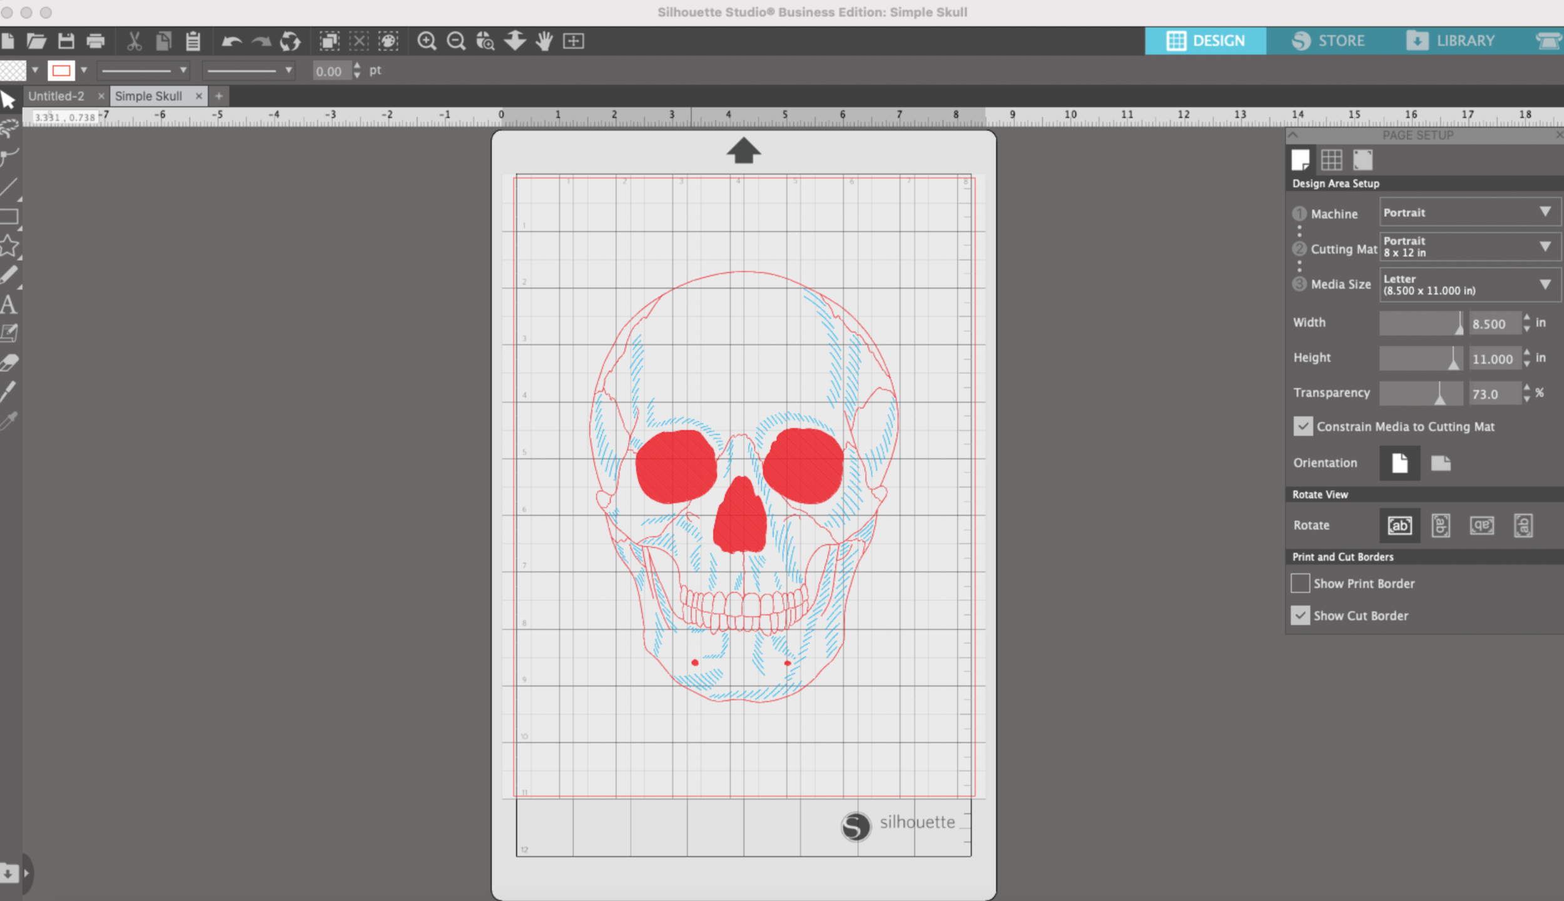The width and height of the screenshot is (1564, 901).
Task: Open the STORE tab
Action: 1328,41
